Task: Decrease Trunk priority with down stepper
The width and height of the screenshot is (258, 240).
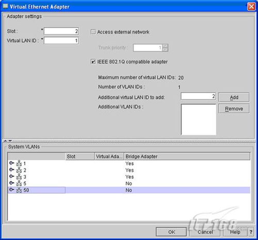Action: (x=165, y=50)
